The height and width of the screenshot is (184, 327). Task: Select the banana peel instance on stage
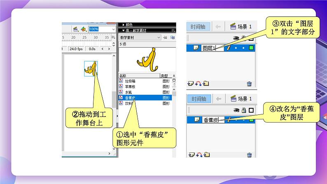pos(91,68)
